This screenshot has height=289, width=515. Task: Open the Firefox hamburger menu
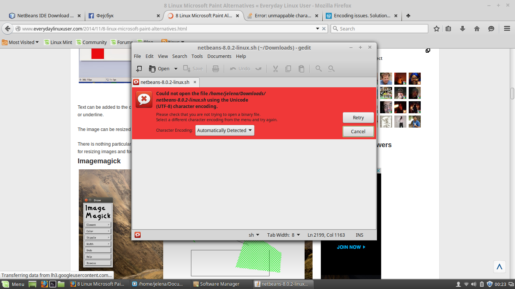coord(507,29)
